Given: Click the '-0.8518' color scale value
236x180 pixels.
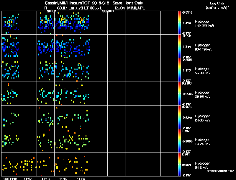Looking at the screenshot, I should [x=187, y=12].
